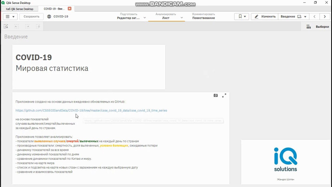The image size is (332, 187).
Task: Click the 'условно болеющих' yellow text
Action: tap(114, 145)
